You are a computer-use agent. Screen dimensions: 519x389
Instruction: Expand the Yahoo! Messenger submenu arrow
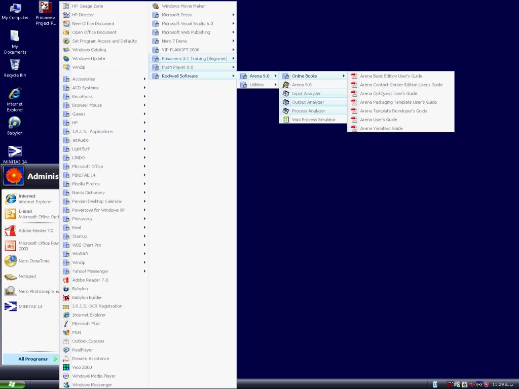[x=144, y=271]
